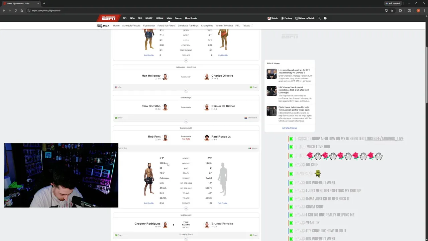The image size is (428, 241).
Task: Open the All MMA News link
Action: point(290,128)
